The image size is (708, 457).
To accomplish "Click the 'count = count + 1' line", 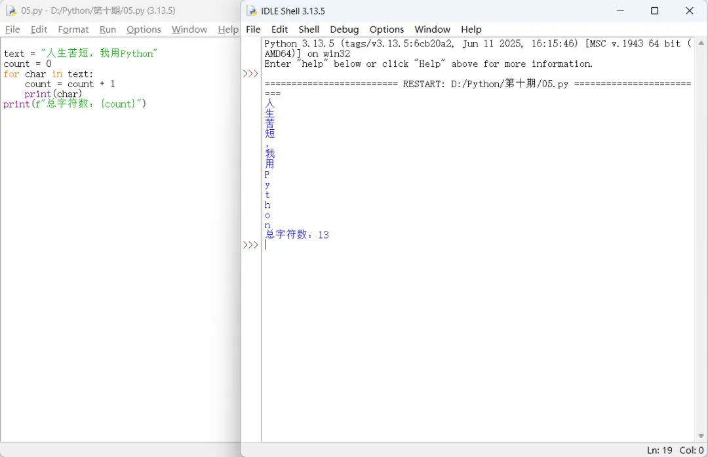I will [x=70, y=84].
